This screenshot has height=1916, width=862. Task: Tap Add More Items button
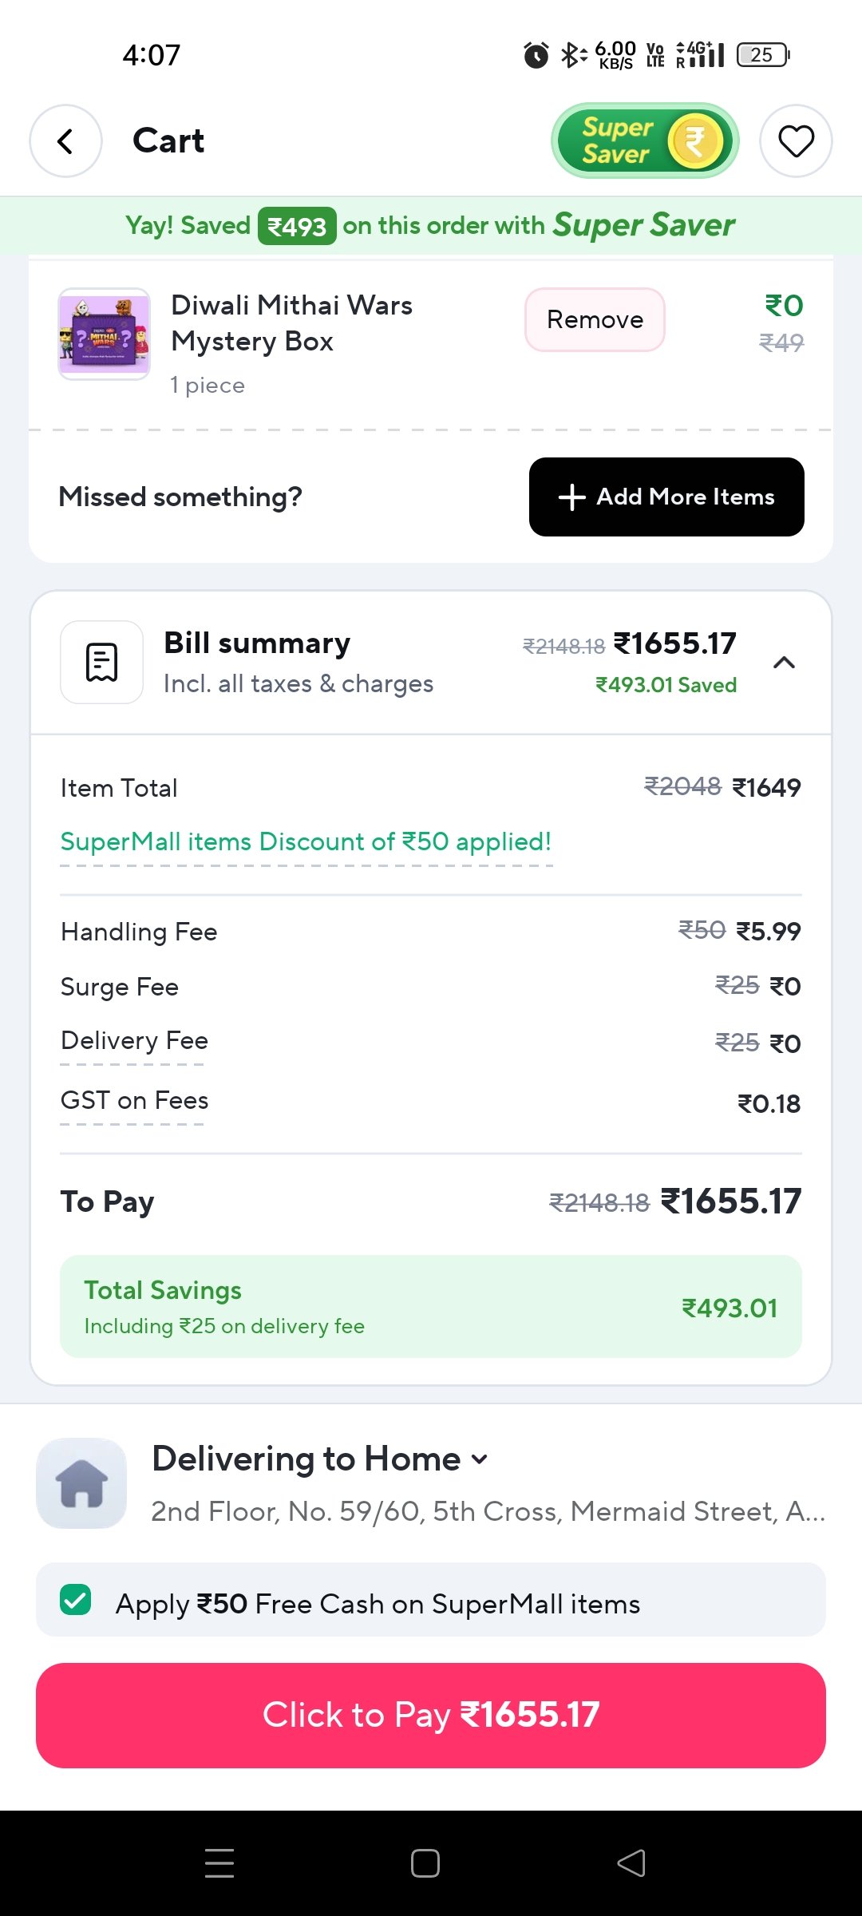666,497
